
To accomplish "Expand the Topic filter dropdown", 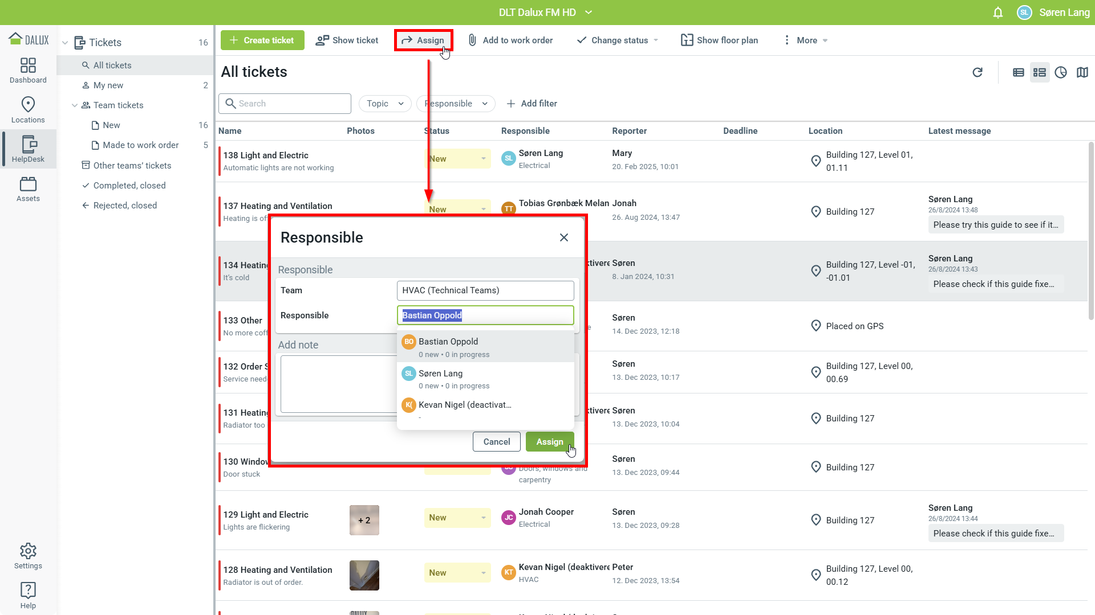I will (x=385, y=104).
